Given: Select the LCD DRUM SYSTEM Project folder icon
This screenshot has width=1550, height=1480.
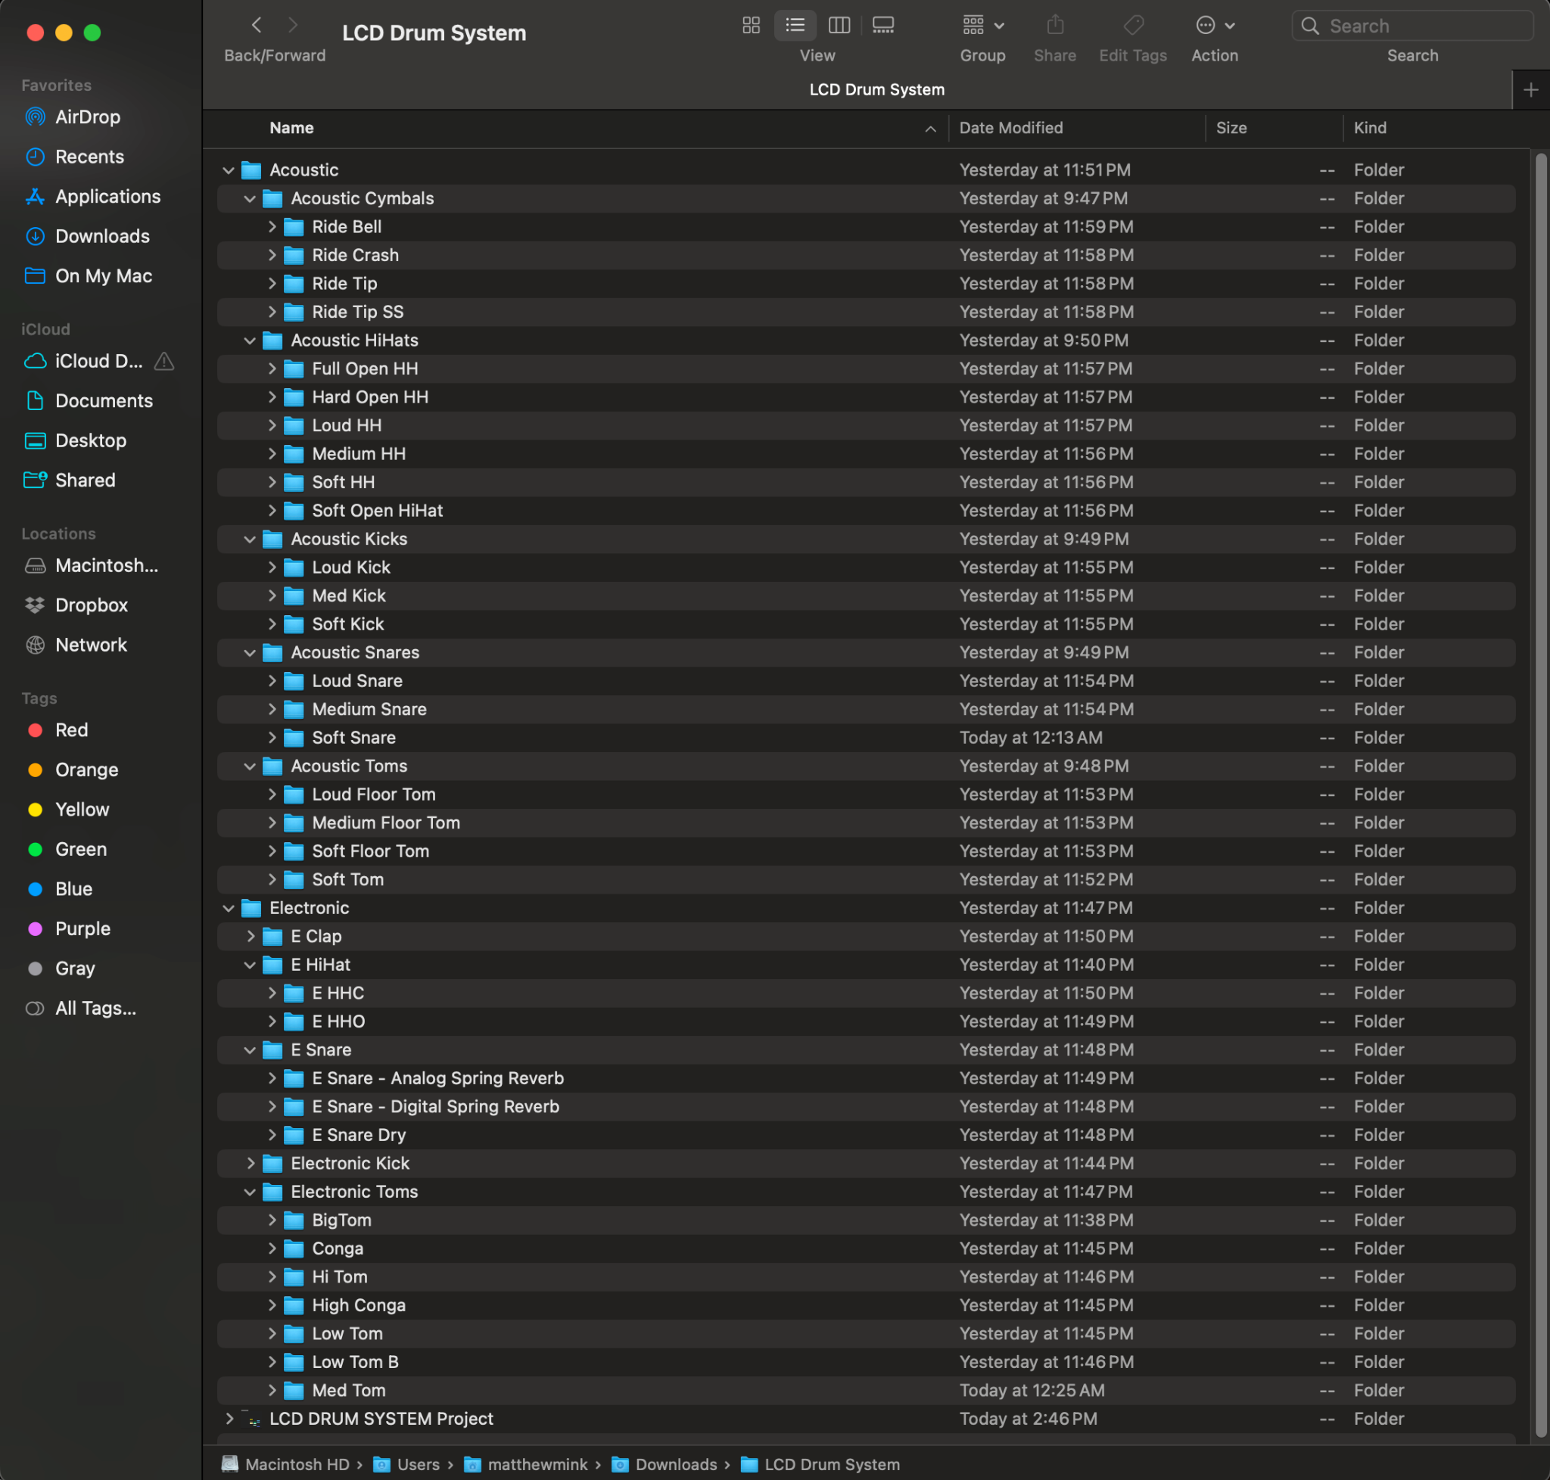Looking at the screenshot, I should 251,1419.
